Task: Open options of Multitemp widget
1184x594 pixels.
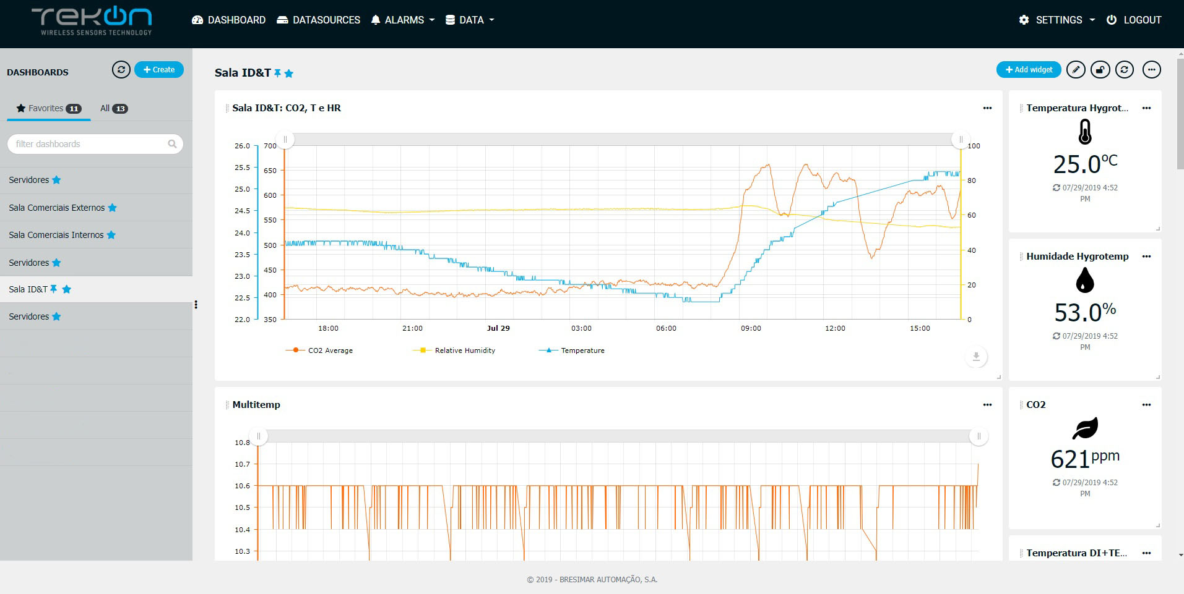Action: [987, 405]
